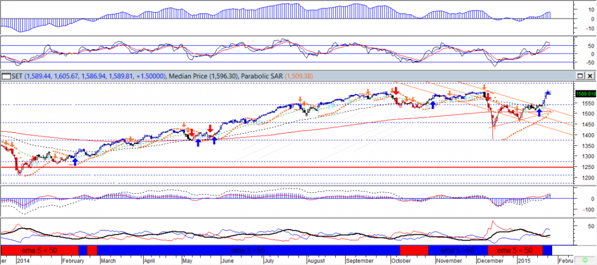
Task: Click the green 1589.810 last price tag
Action: click(x=585, y=93)
